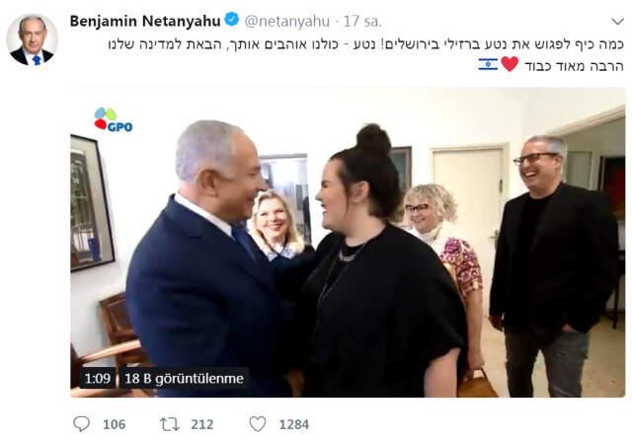Click the 106 replies count
Screen dimensions: 632x440
point(115,424)
